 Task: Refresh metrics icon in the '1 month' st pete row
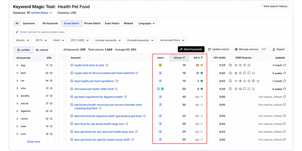click(x=285, y=65)
